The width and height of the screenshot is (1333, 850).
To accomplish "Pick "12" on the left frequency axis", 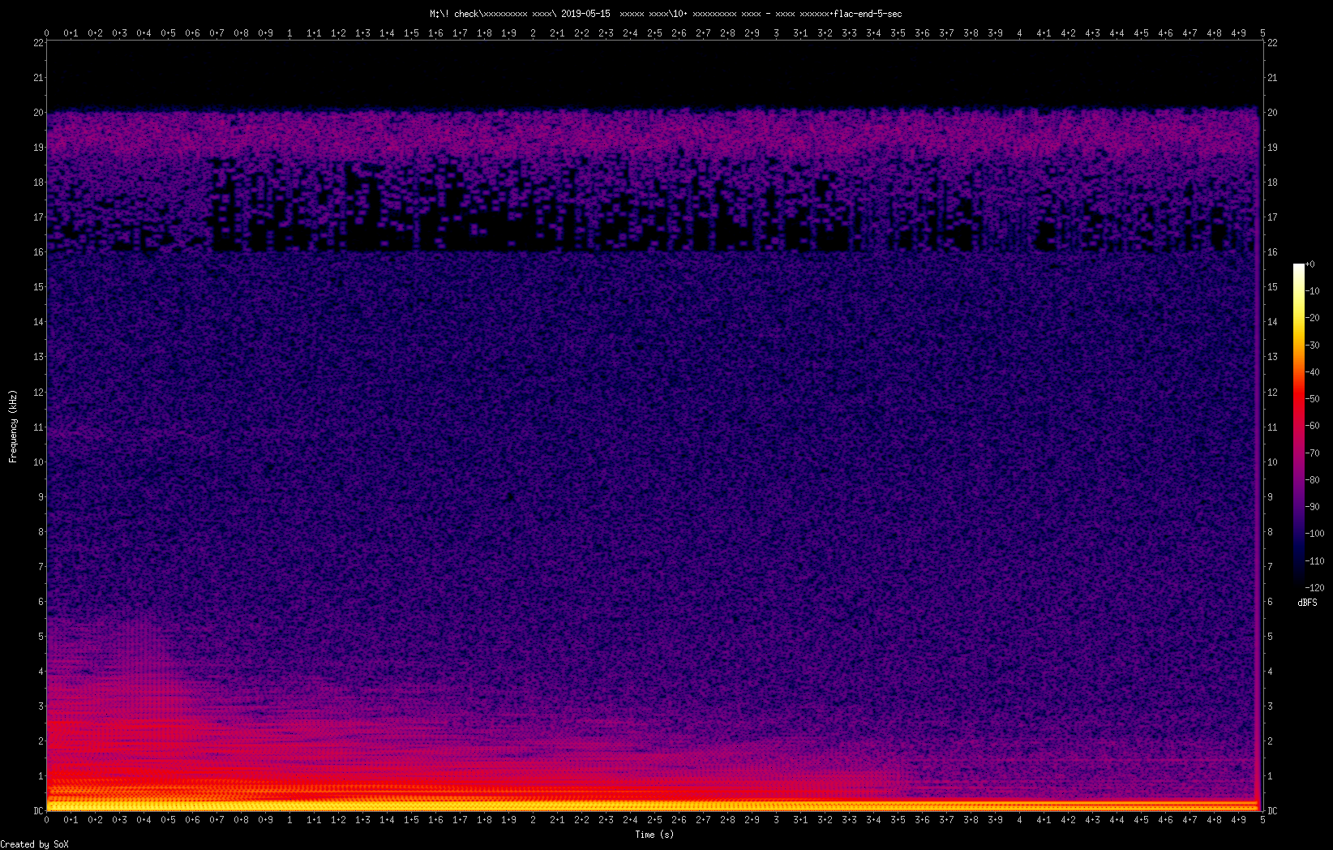I will (38, 393).
